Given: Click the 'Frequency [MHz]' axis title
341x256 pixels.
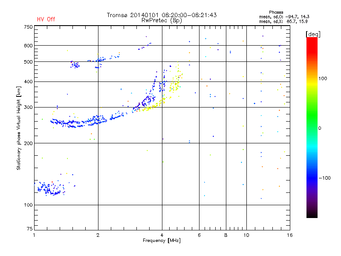Looking at the screenshot, I should click(x=162, y=241).
